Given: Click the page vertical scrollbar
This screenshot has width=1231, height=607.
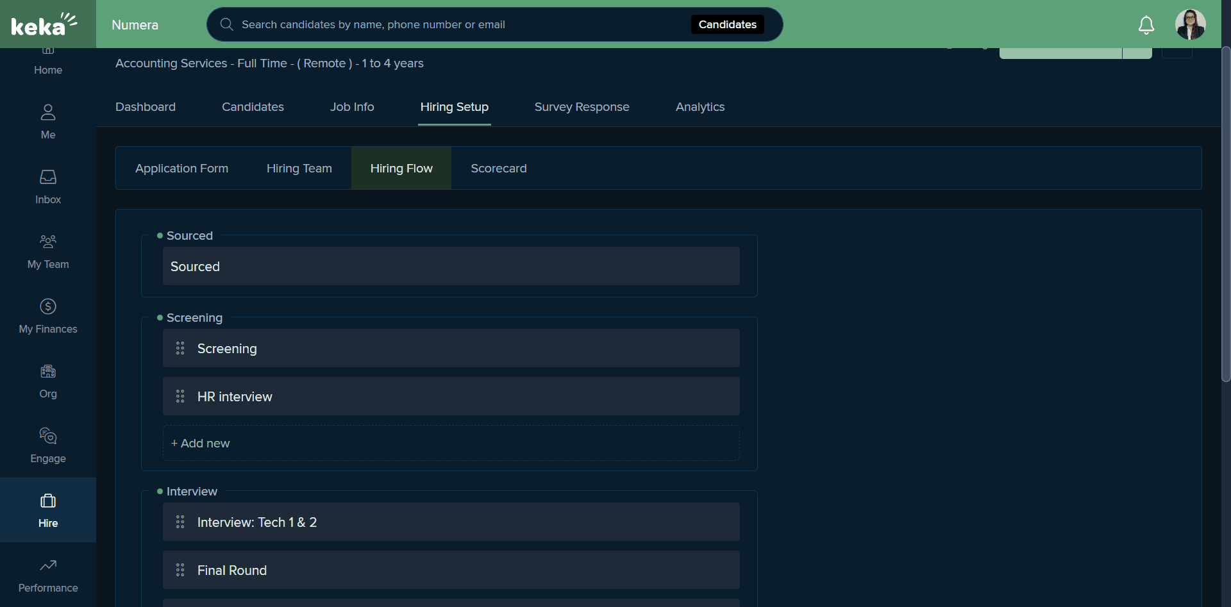Looking at the screenshot, I should click(x=1226, y=215).
